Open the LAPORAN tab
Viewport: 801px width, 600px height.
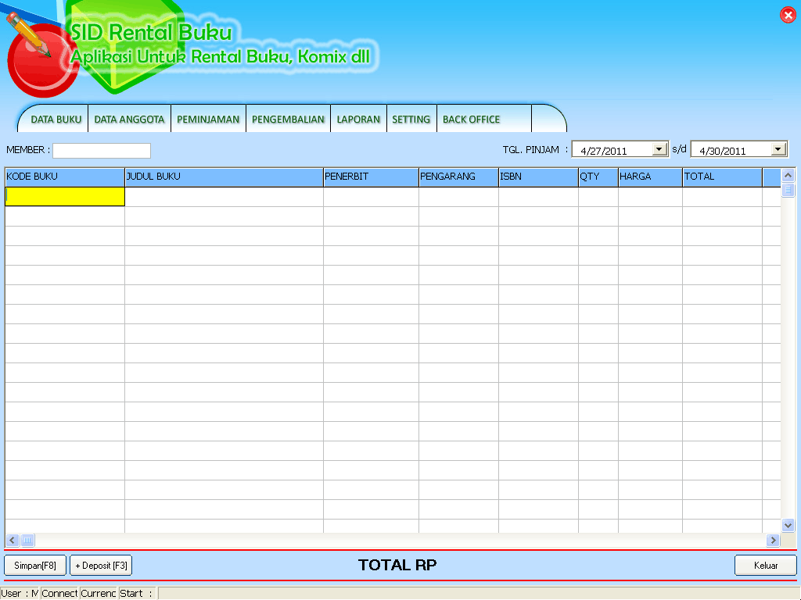tap(358, 120)
